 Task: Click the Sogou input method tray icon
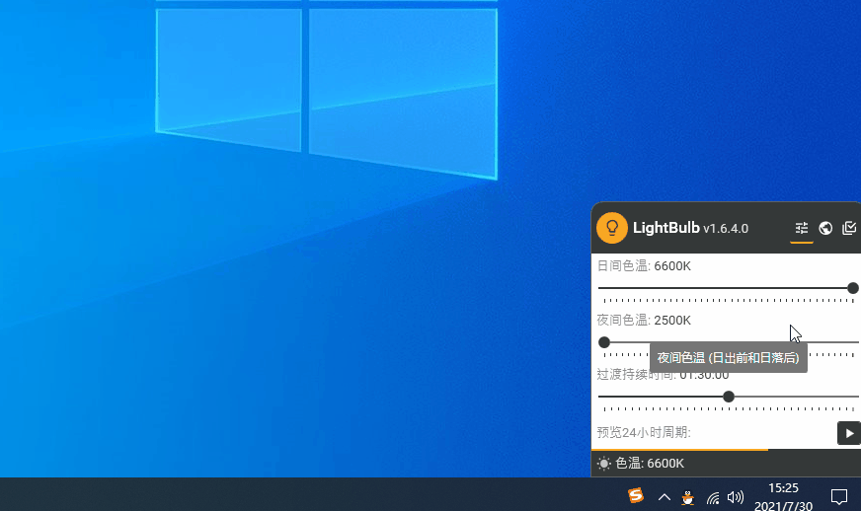coord(637,495)
